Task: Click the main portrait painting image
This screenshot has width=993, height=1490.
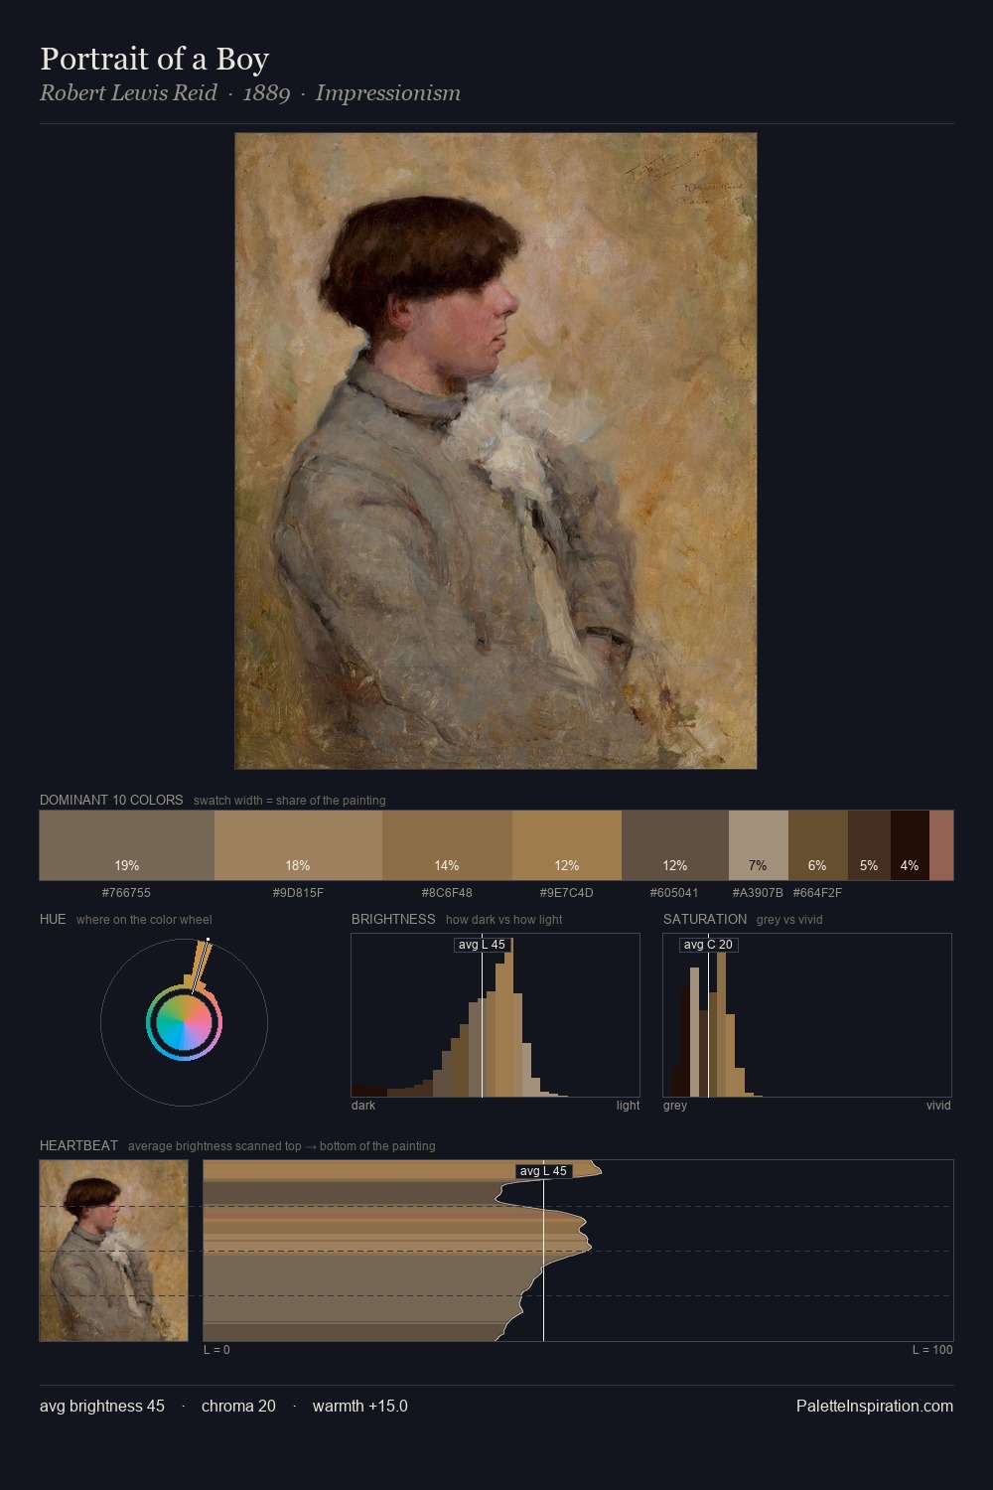Action: tap(496, 451)
